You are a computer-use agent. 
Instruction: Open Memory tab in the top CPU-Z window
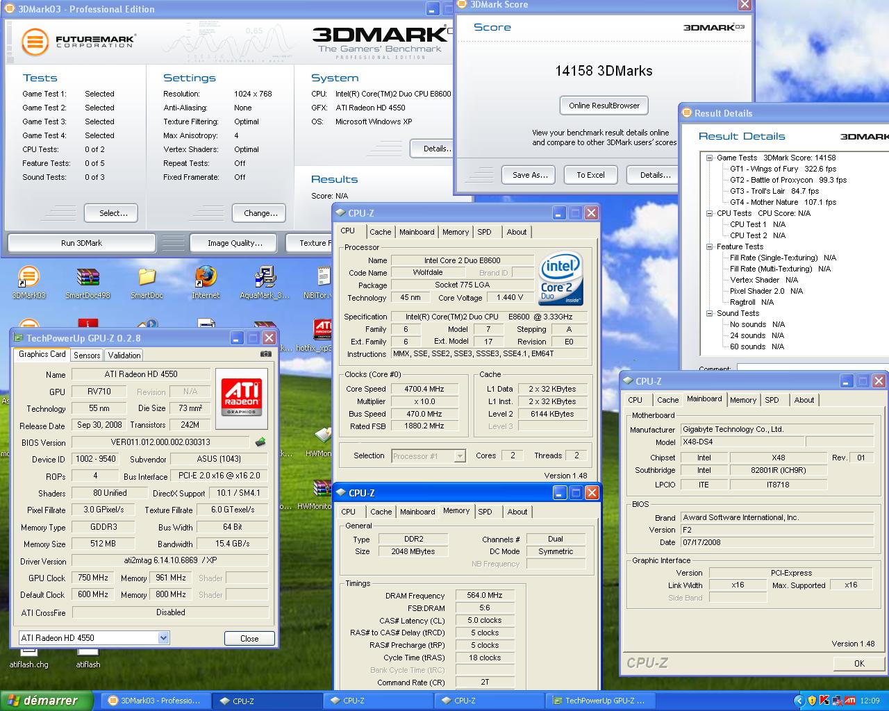[456, 232]
